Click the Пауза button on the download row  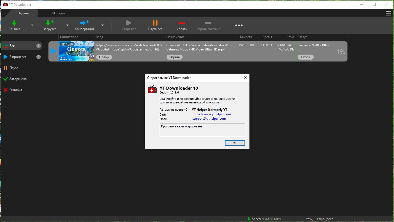click(x=306, y=57)
